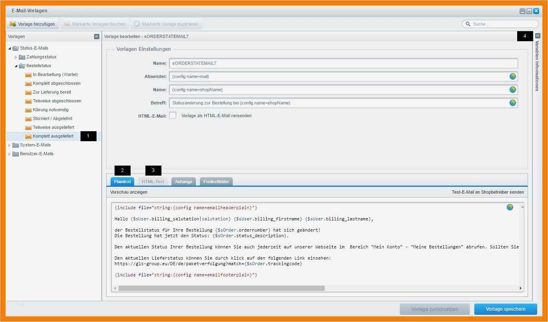Click the Benutzer-E-Mails folder icon
Screen dimensions: 548x322
click(16, 154)
